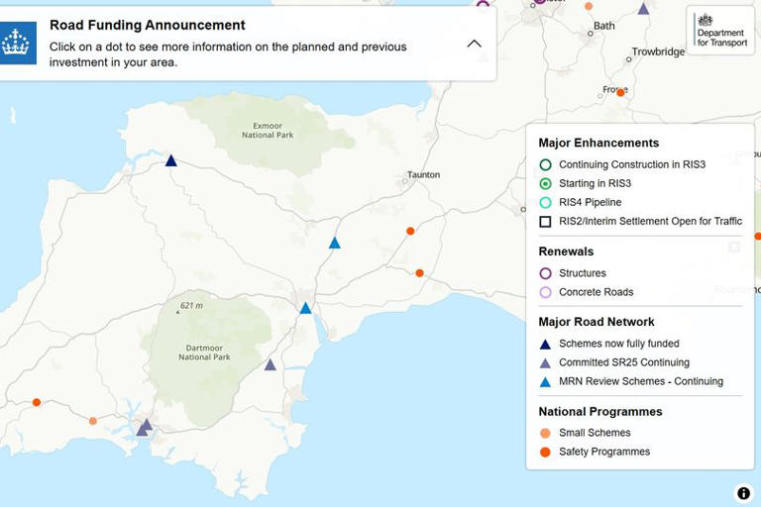Screen dimensions: 761x507
Task: Click the National Programmes legend heading
Action: (x=600, y=411)
